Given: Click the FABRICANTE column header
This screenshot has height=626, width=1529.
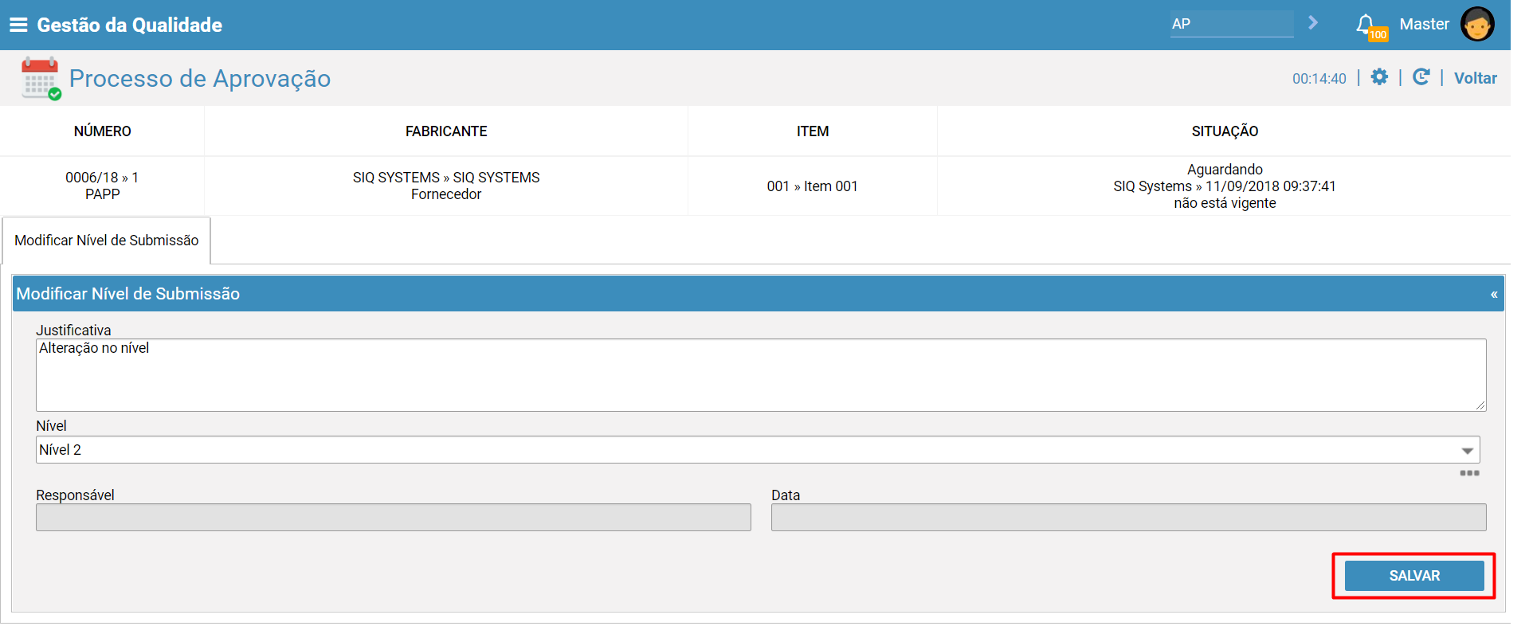Looking at the screenshot, I should pos(446,131).
